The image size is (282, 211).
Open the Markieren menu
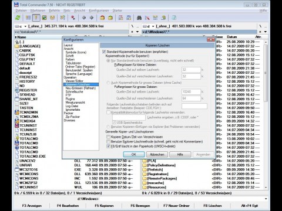tap(38, 11)
